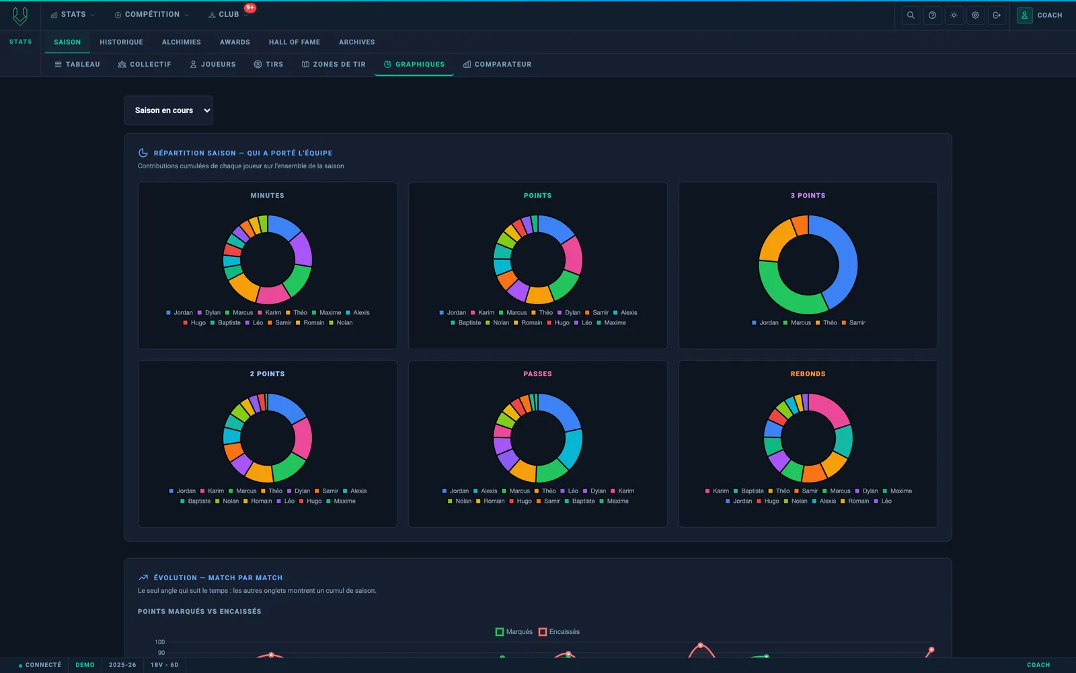Open the COMPÉTITION menu dropdown

pyautogui.click(x=151, y=15)
